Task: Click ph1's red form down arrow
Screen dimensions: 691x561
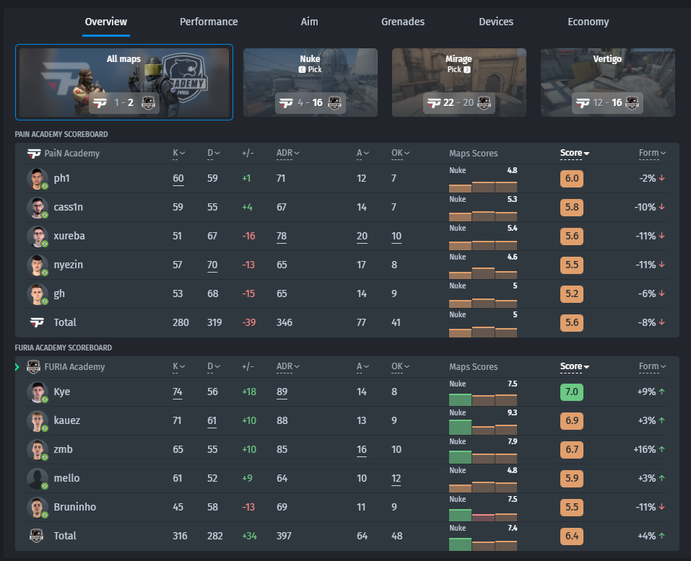Action: (662, 178)
